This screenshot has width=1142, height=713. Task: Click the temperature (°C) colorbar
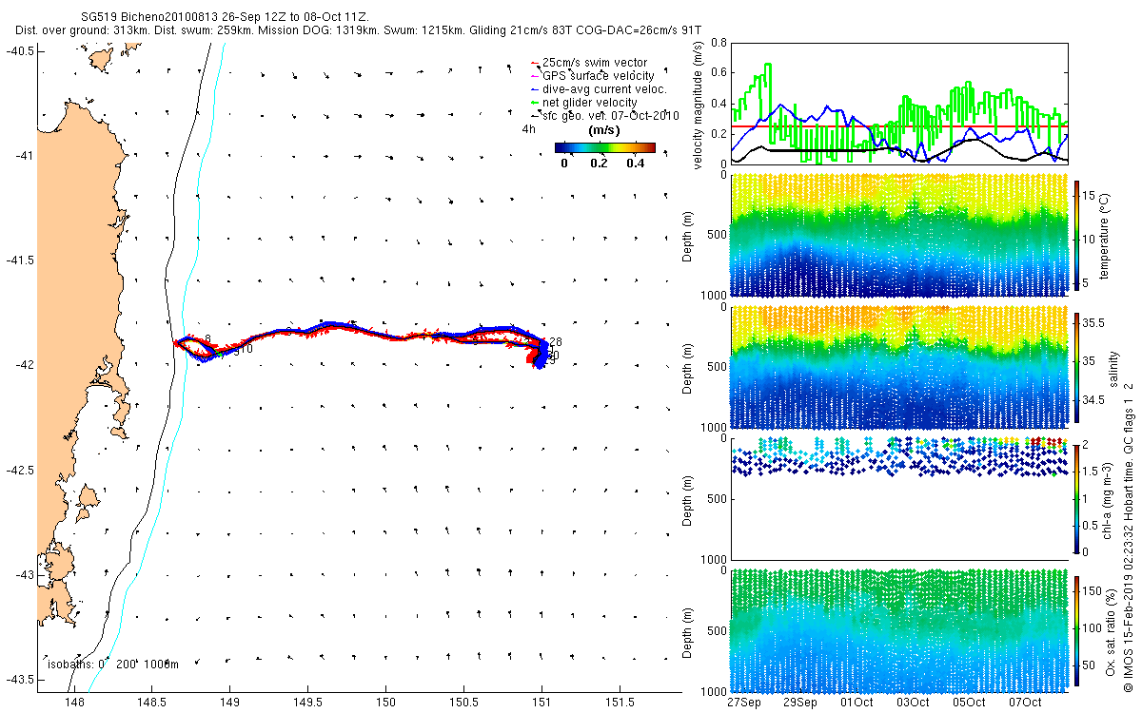click(1077, 234)
